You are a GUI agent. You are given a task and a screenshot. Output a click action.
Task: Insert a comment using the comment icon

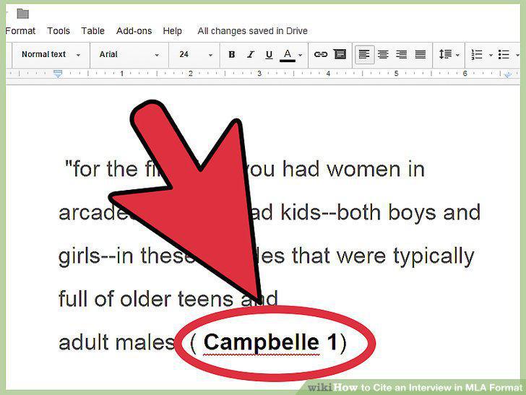tap(340, 54)
